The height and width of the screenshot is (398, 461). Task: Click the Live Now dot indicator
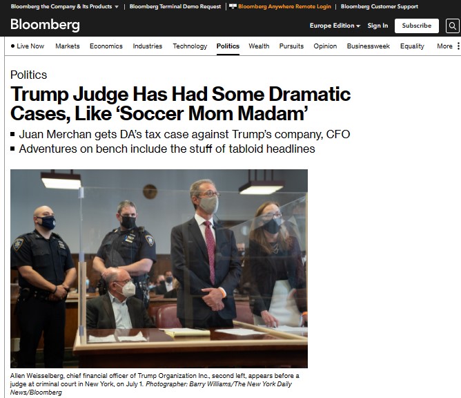(12, 46)
